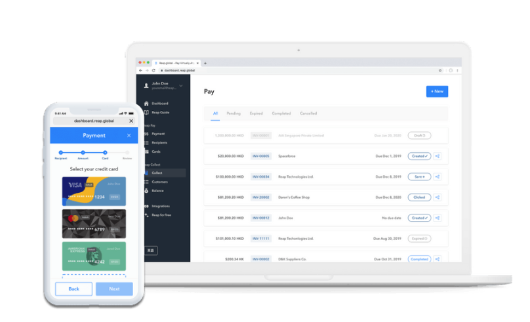Click the $1,300,000.00 HKD amount
Viewport: 530px width, 322px height.
pyautogui.click(x=229, y=136)
